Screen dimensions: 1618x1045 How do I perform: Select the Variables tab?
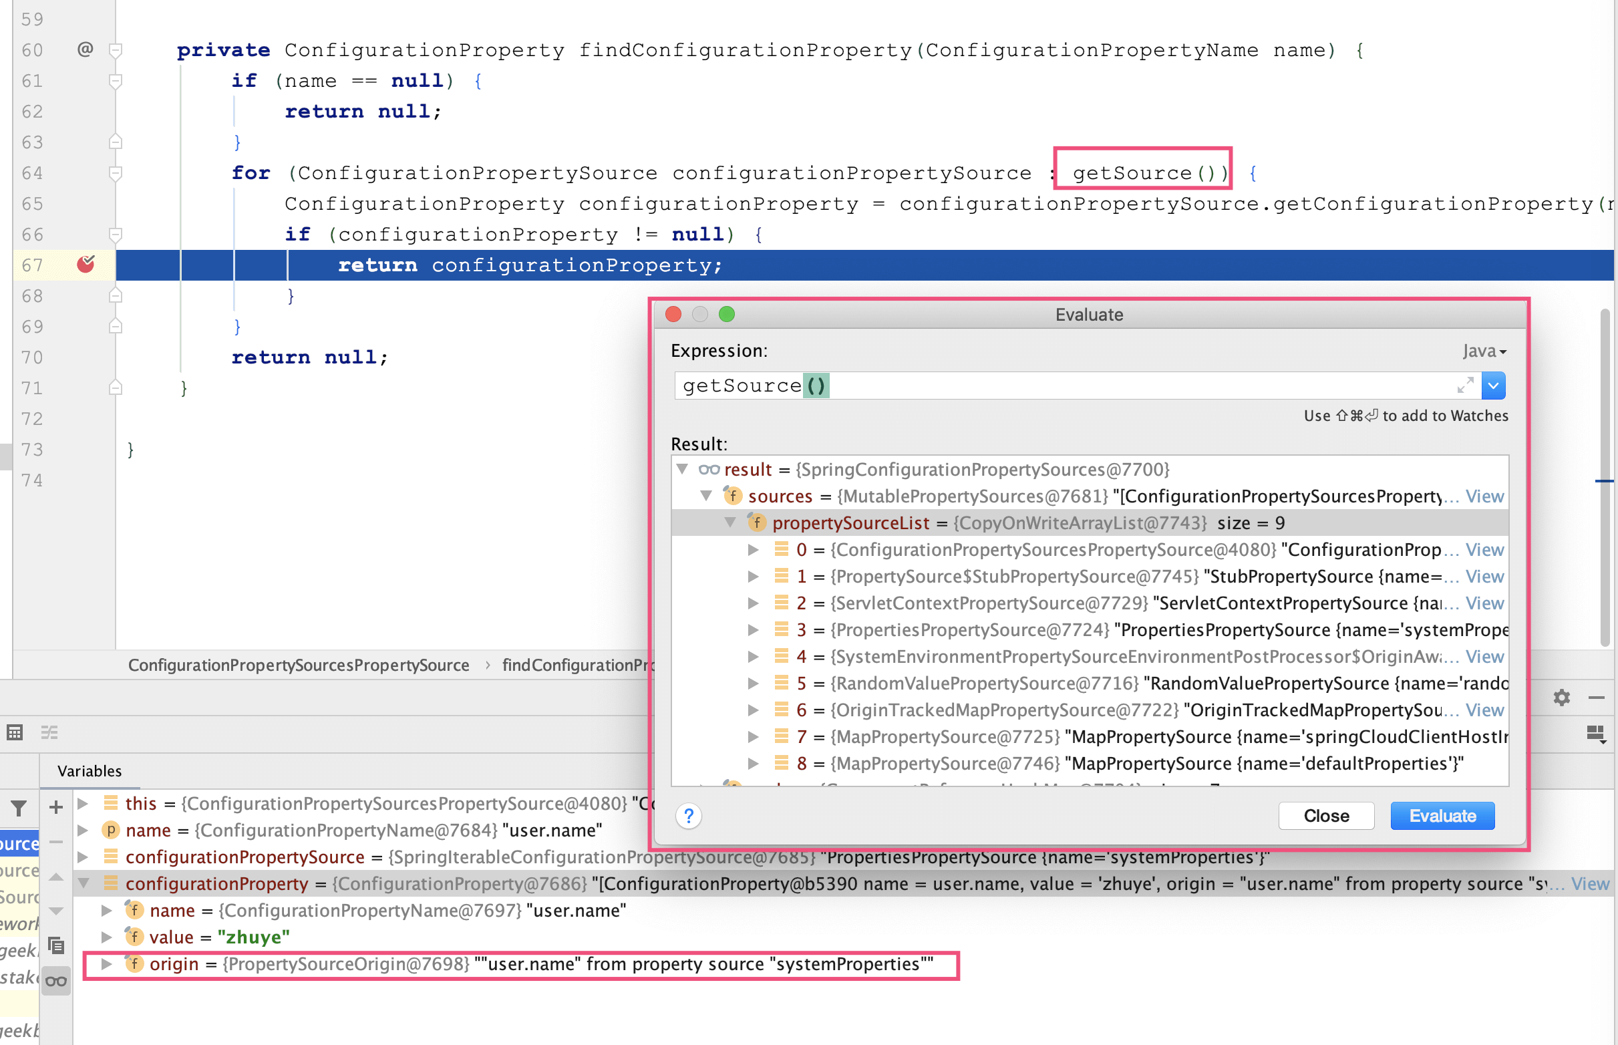pos(90,771)
